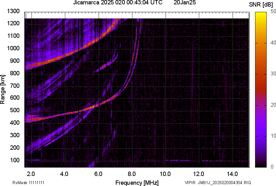Viewport: 276px width, 186px height.
Task: Click the RxMask 11111111 text
Action: (30, 183)
